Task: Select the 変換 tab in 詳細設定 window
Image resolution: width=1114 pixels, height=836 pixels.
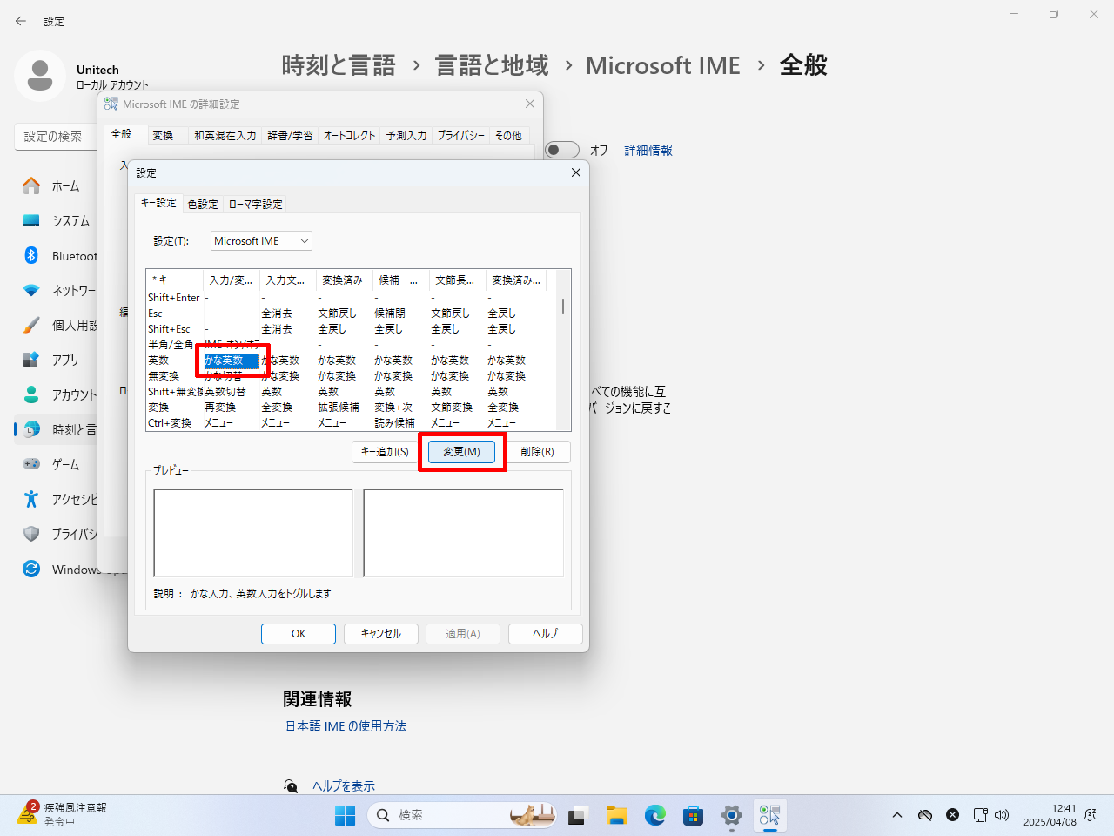Action: (x=163, y=135)
